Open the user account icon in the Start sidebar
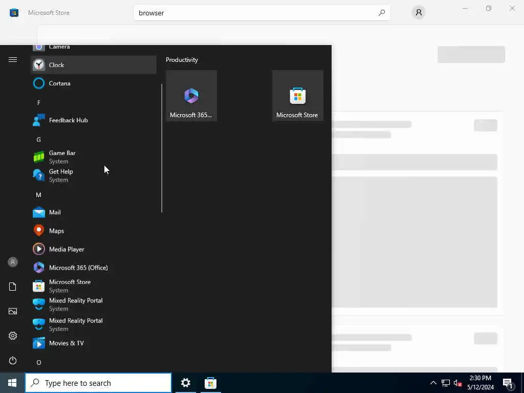 pos(13,262)
